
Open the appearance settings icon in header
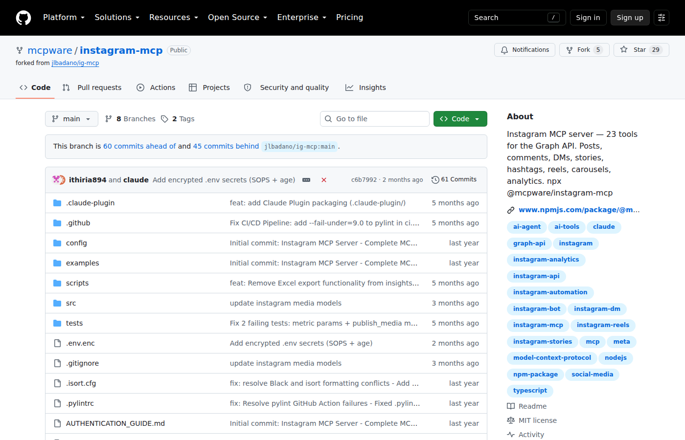(x=662, y=18)
